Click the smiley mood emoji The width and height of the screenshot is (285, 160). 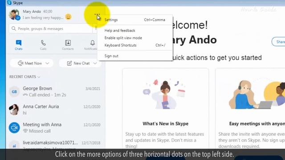[68, 17]
